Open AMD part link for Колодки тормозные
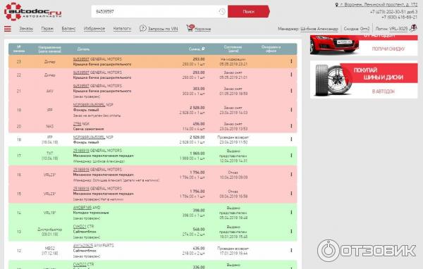Image resolution: width=423 pixels, height=269 pixels. 82,208
